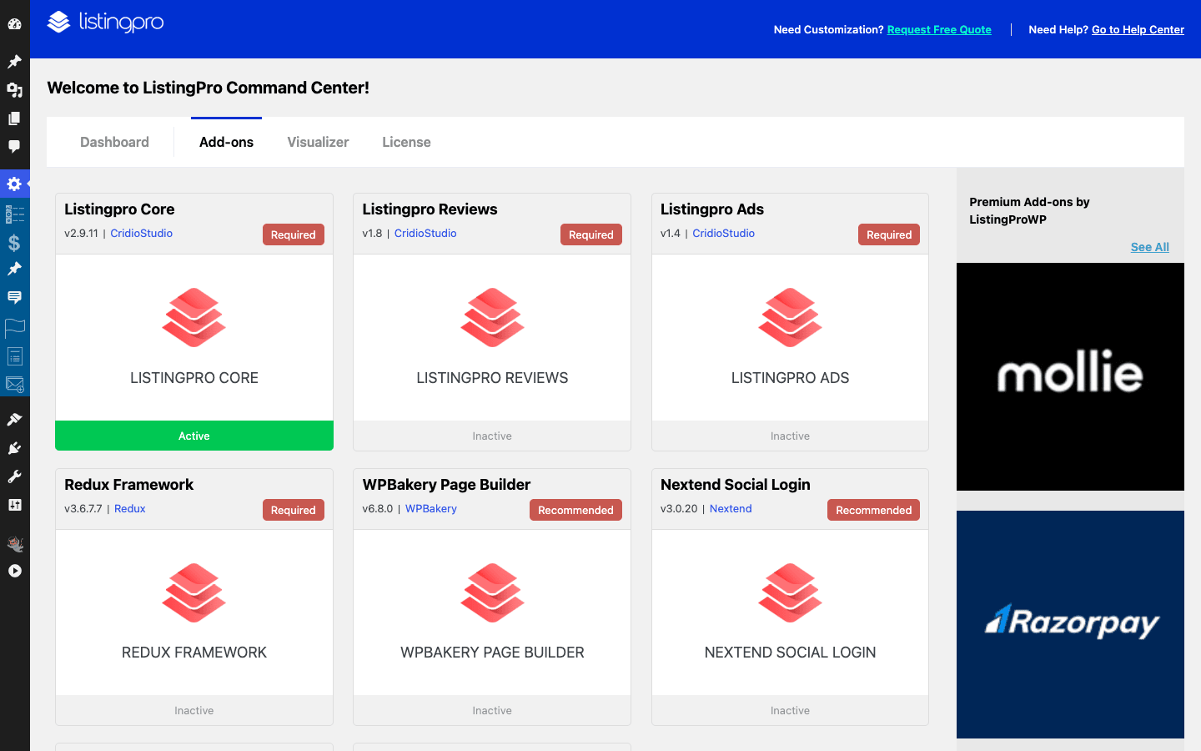Screen dimensions: 1201x751
Task: Click 'Premium Add-ons by ListingProWP' heading
Action: [x=1029, y=210]
